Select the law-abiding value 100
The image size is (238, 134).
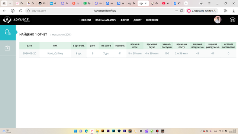point(167,53)
